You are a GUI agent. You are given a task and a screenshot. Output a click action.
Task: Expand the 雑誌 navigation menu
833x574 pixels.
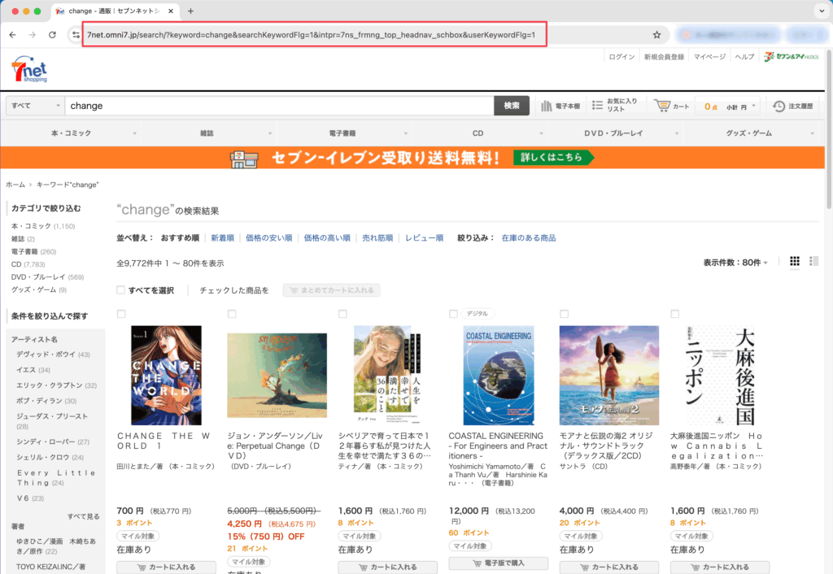(207, 133)
